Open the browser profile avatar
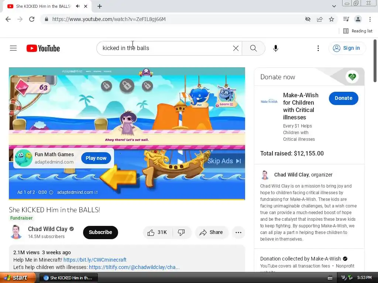 (x=358, y=19)
